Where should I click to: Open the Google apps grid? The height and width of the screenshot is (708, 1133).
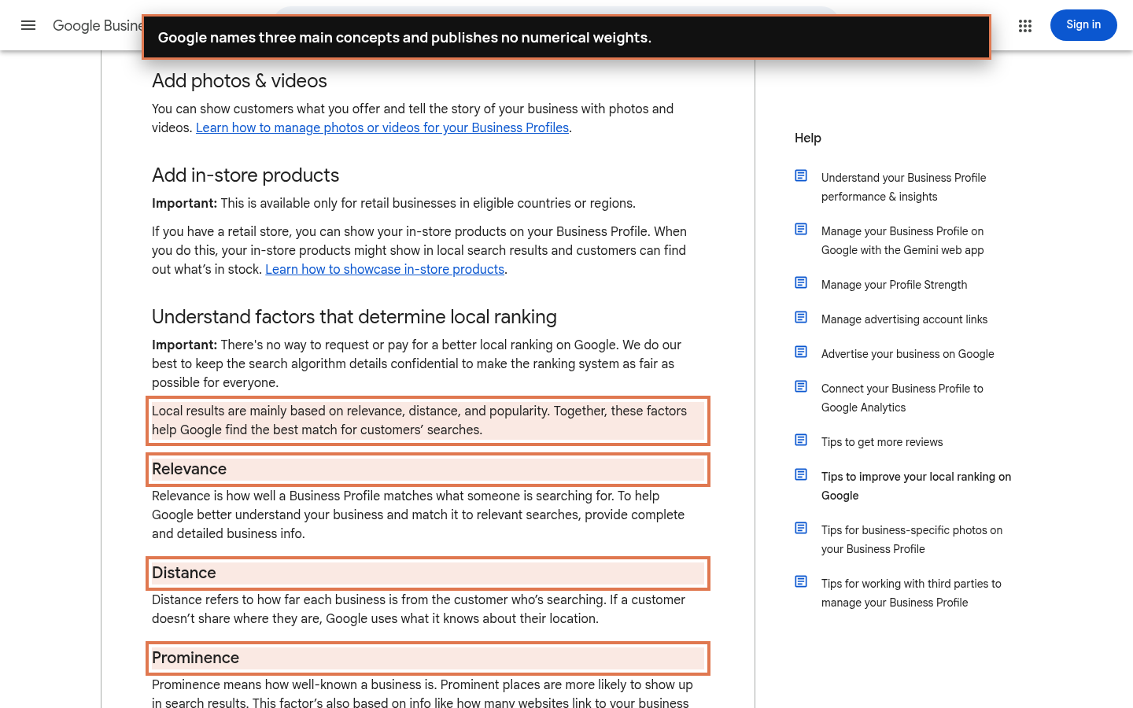(1024, 26)
